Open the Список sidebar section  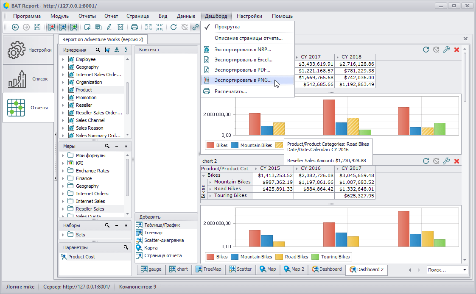pyautogui.click(x=28, y=79)
